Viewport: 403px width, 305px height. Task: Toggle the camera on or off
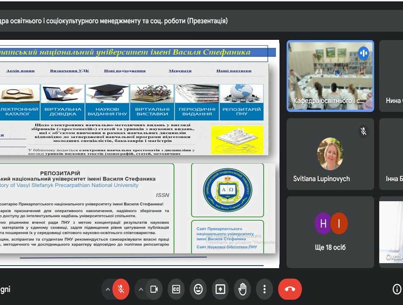154,289
